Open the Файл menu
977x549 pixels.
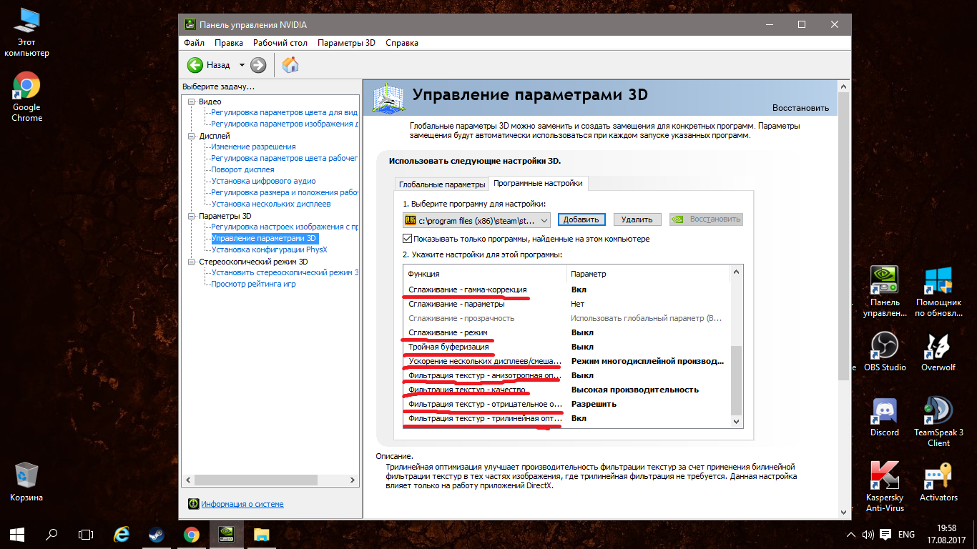click(x=194, y=43)
